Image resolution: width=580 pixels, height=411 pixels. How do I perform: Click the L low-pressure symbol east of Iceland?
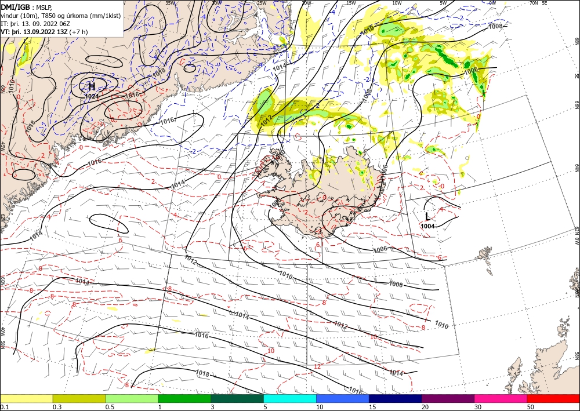[427, 217]
